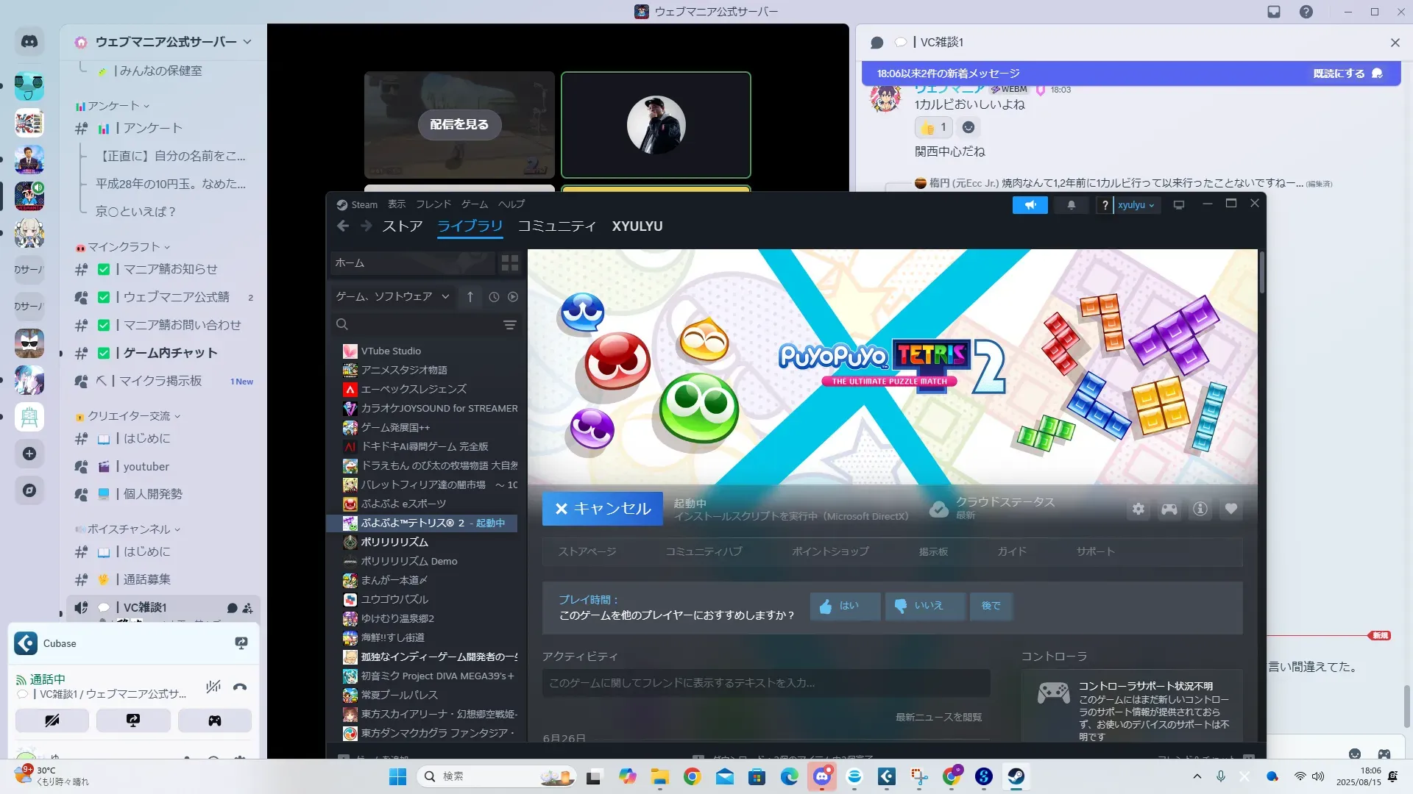
Task: Click game info icon in header
Action: [x=1200, y=509]
